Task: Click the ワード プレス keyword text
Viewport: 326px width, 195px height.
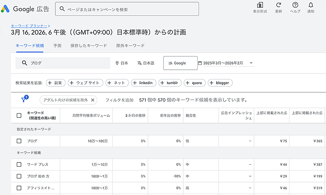Action: click(x=38, y=164)
